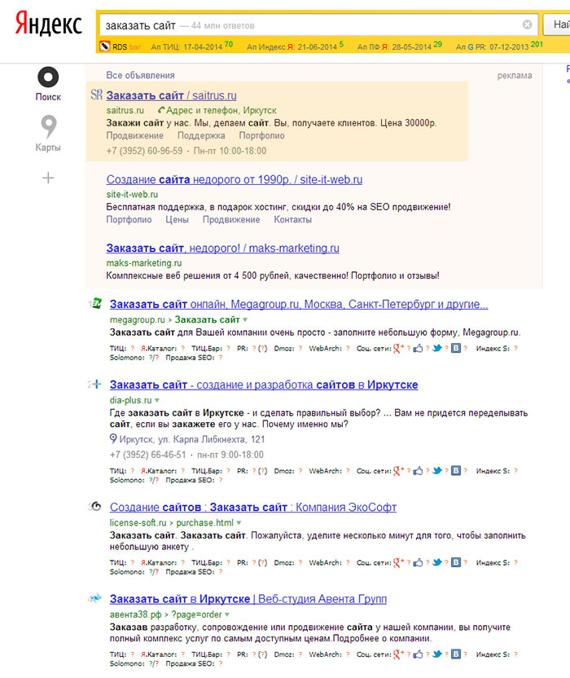Click the saitrus.ru favicon
The height and width of the screenshot is (678, 570).
pyautogui.click(x=96, y=95)
